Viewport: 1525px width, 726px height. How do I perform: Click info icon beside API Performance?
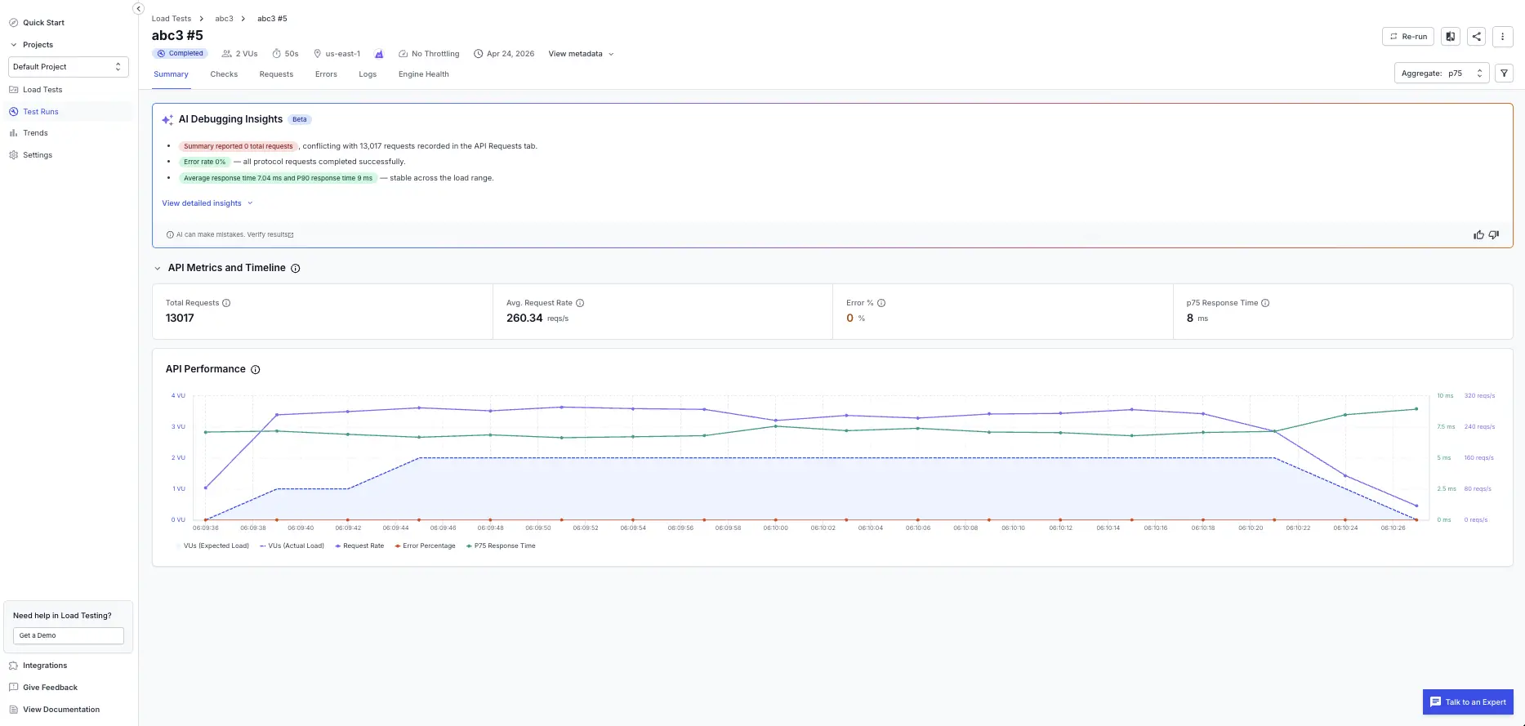(256, 370)
